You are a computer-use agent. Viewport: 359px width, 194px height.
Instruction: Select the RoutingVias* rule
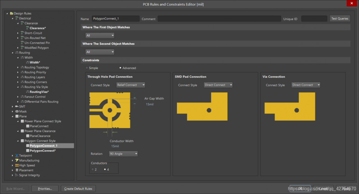click(39, 92)
